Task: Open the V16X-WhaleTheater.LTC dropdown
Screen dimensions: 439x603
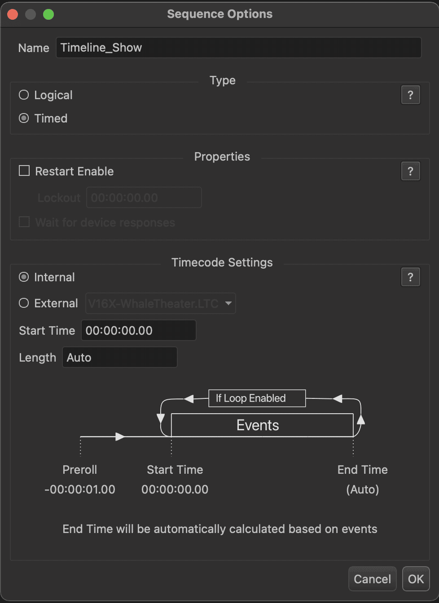Action: click(160, 304)
